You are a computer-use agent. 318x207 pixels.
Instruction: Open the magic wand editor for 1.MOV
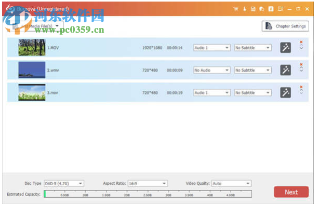[x=286, y=48]
